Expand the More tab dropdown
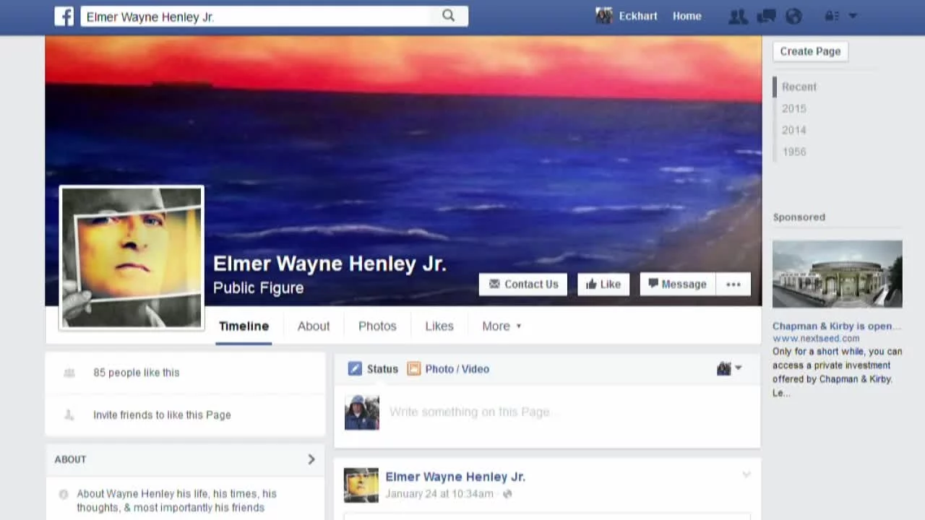Image resolution: width=925 pixels, height=520 pixels. (x=502, y=326)
